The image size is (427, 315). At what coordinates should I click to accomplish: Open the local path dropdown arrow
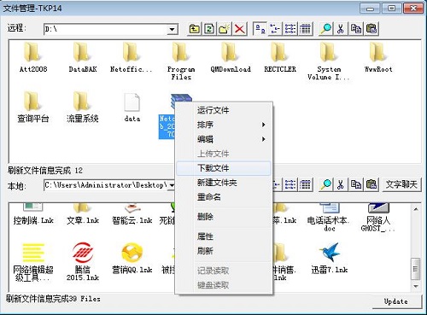172,185
